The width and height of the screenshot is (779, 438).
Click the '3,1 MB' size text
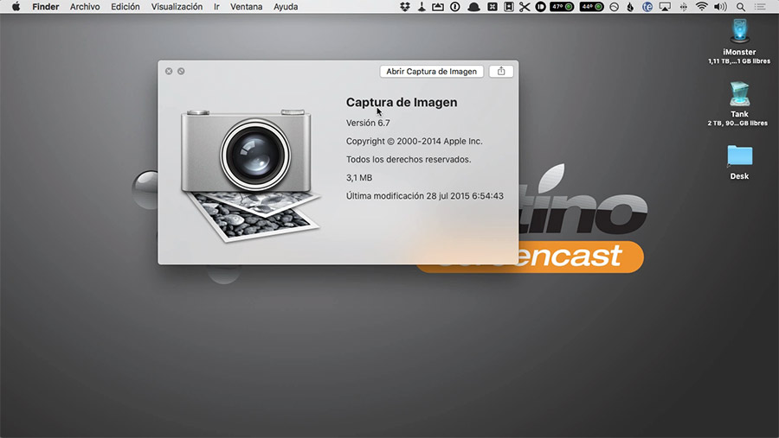(358, 178)
